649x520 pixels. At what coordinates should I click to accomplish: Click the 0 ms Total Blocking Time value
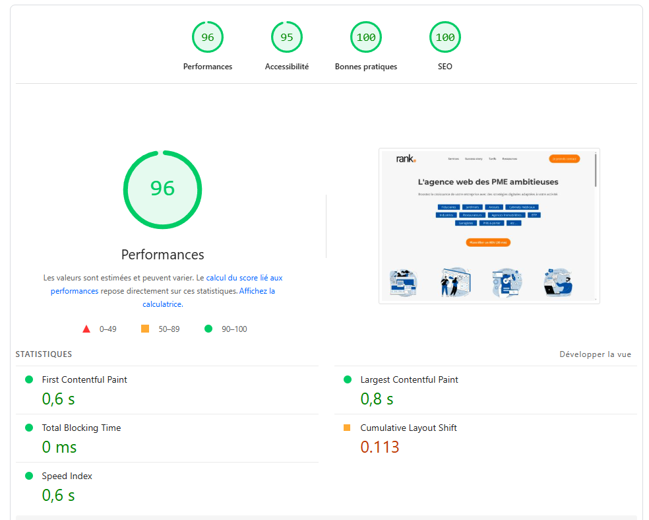pyautogui.click(x=59, y=447)
